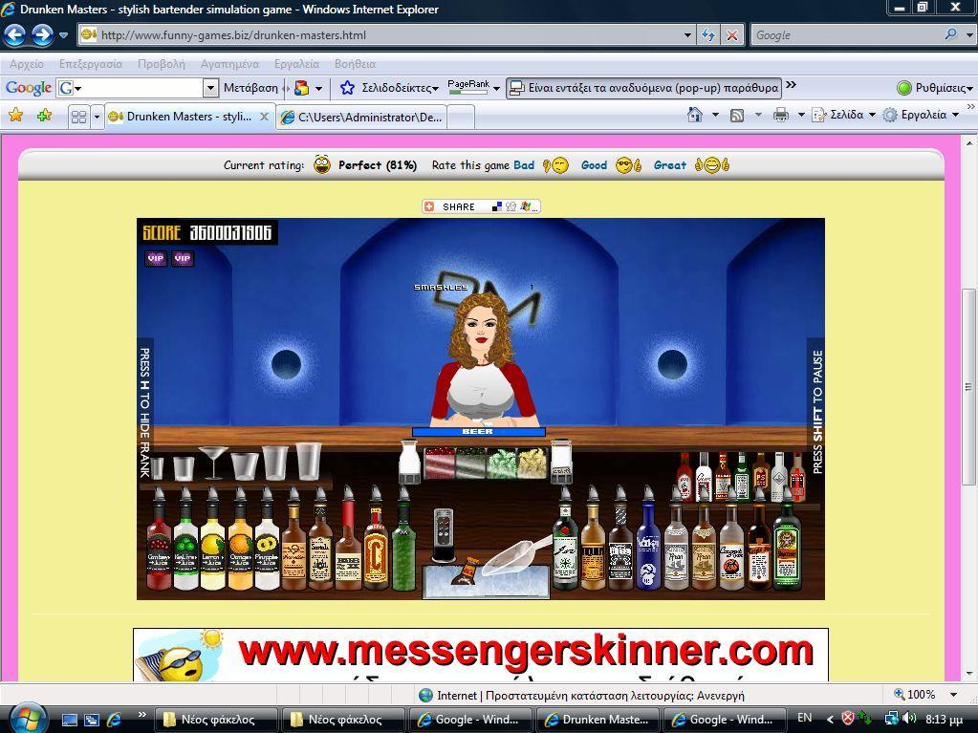Open the Επεξεργασία menu
Screen dimensions: 978x733
tap(91, 64)
